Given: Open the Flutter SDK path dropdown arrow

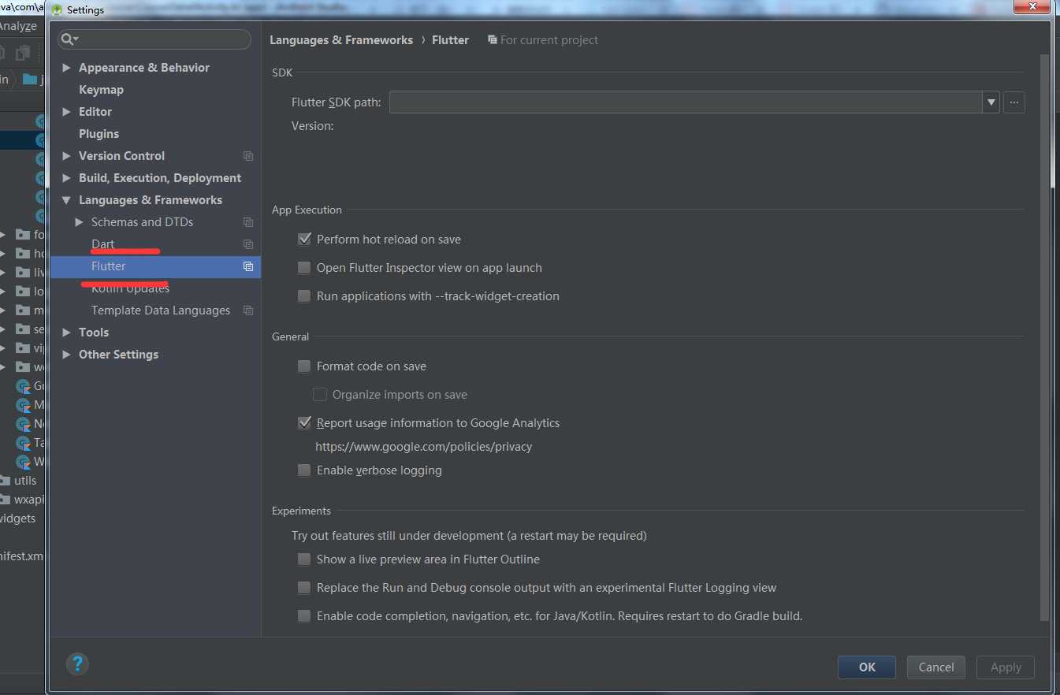Looking at the screenshot, I should tap(991, 102).
